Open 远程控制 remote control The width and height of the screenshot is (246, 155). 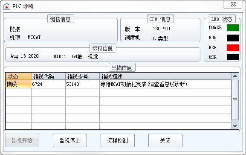click(118, 140)
